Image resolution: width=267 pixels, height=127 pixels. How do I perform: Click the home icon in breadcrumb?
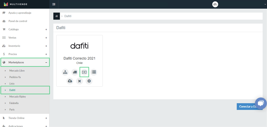coord(57,16)
